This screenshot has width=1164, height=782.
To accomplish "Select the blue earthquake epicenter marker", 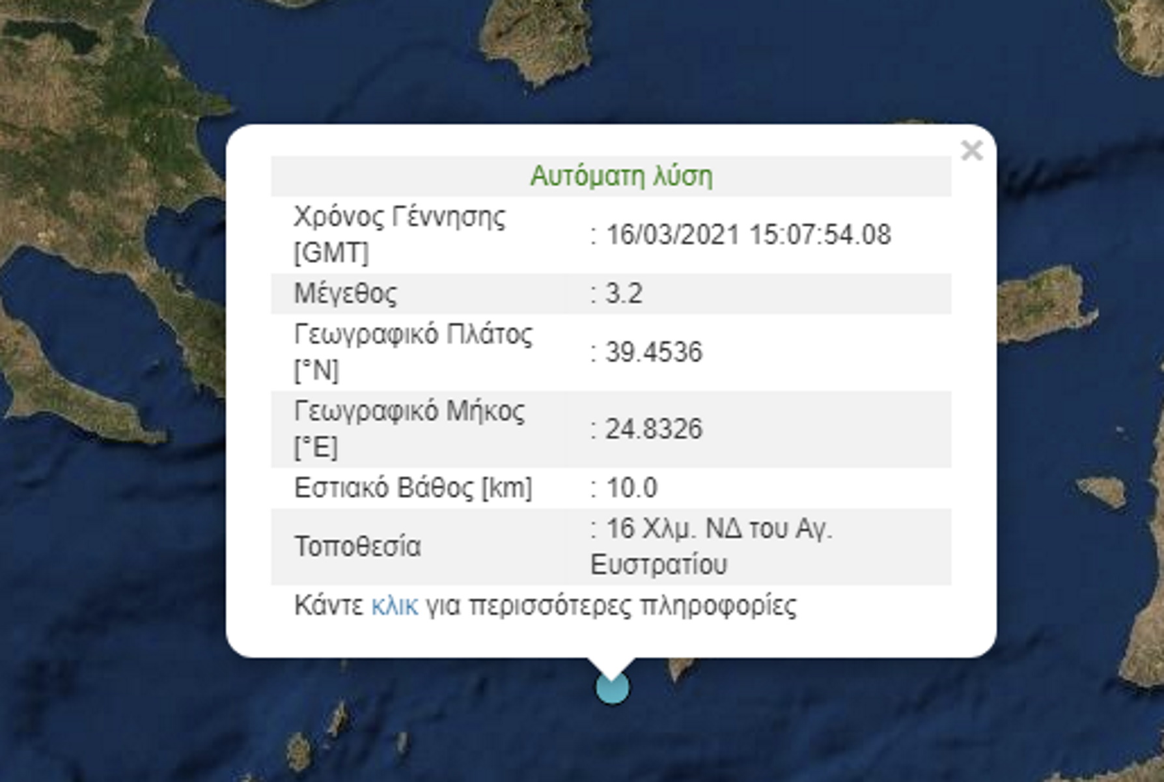I will (612, 688).
